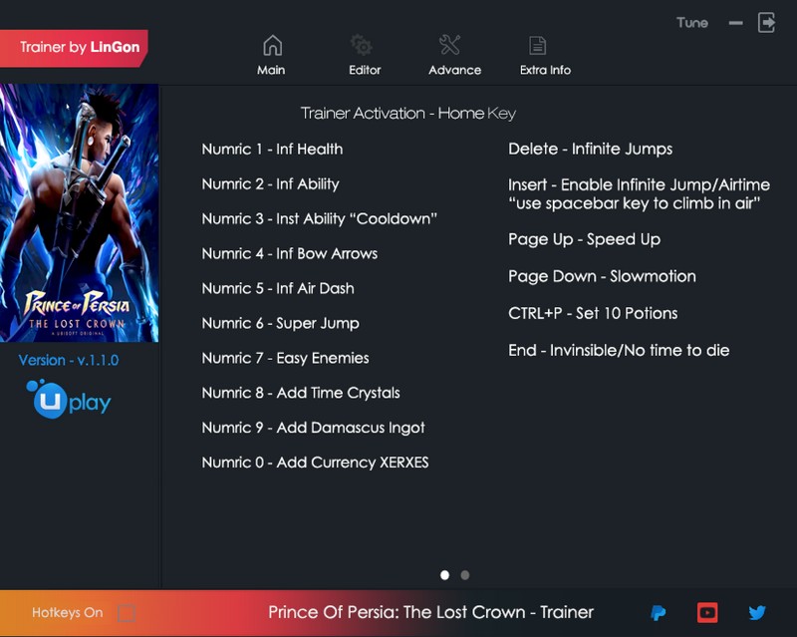Click Delete - Infinite Jumps

[x=590, y=150]
